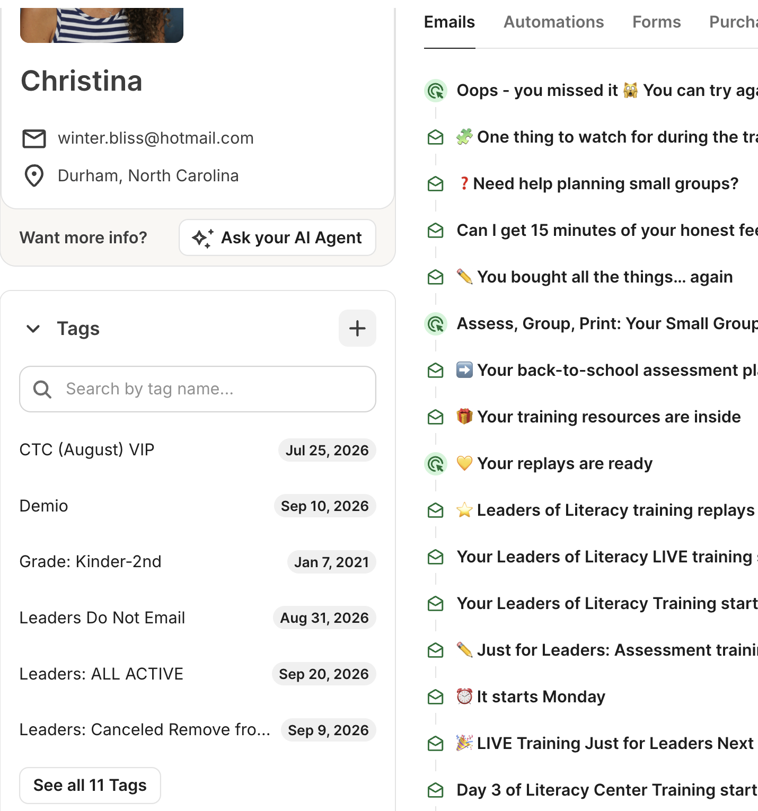Click the envelope icon beside 'Your training resources are inside'
758x811 pixels.
pos(436,417)
